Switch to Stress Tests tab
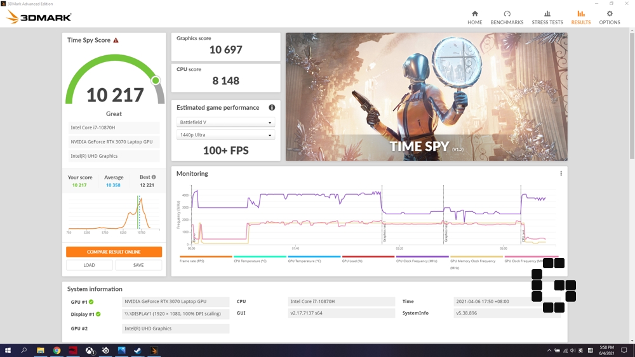 pos(547,18)
